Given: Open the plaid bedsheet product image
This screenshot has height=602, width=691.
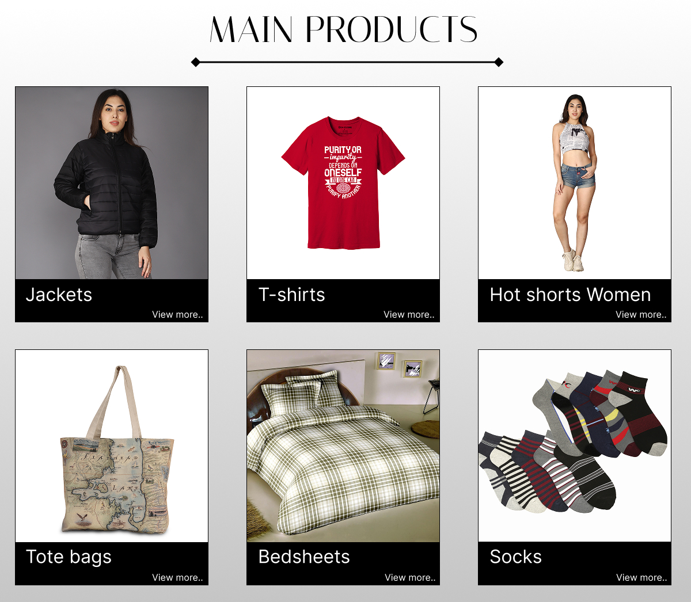Looking at the screenshot, I should (343, 446).
